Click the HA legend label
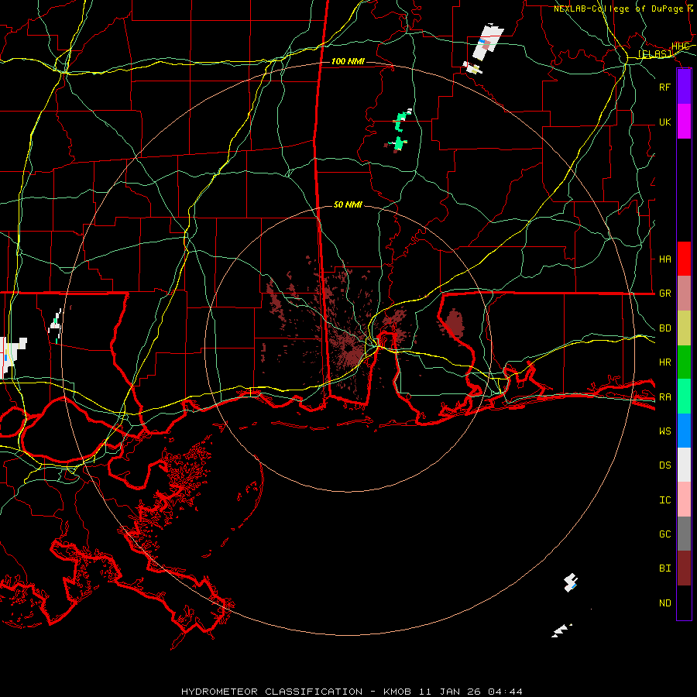Image resolution: width=697 pixels, height=697 pixels. click(664, 259)
